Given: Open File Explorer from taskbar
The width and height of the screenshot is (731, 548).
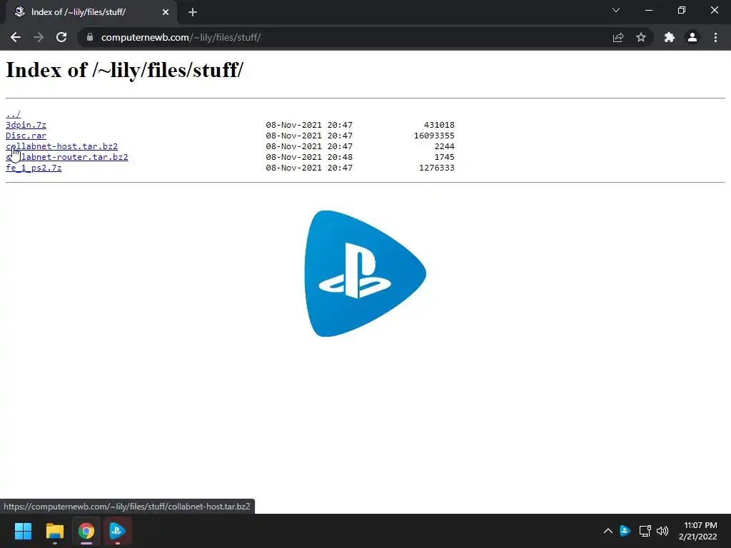Looking at the screenshot, I should tap(54, 531).
